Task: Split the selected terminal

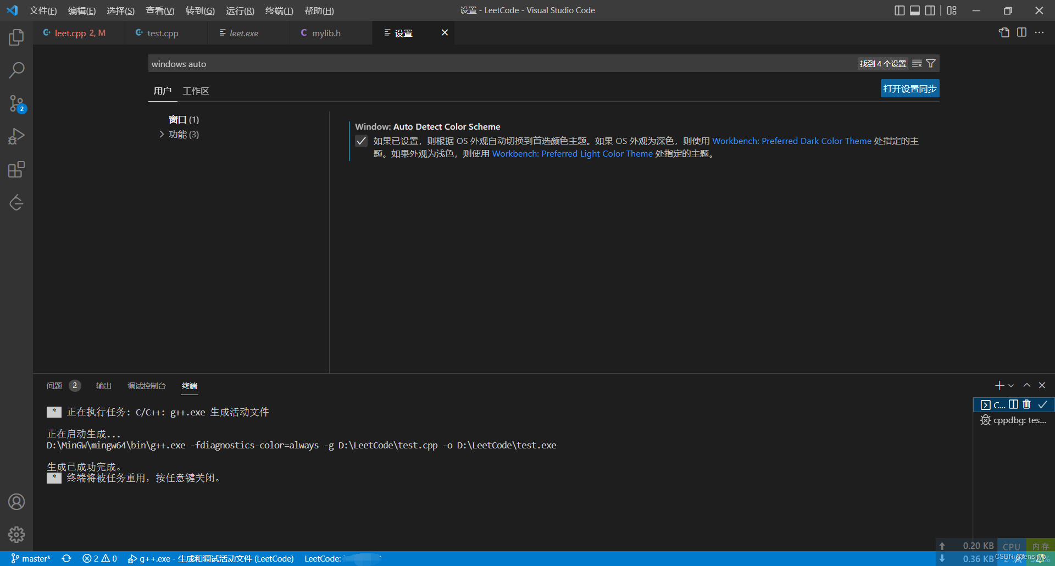Action: coord(1013,404)
